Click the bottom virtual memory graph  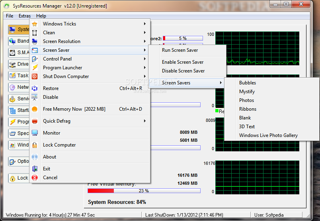click(258, 177)
